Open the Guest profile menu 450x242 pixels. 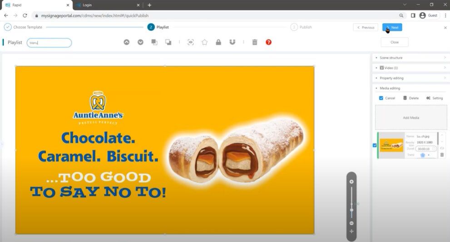coord(429,15)
